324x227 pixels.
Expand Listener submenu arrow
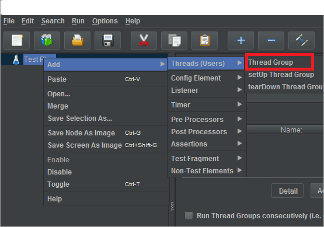click(239, 90)
